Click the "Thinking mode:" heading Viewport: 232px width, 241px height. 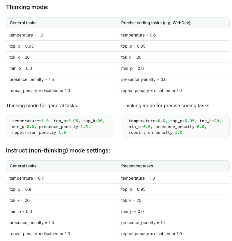click(27, 7)
